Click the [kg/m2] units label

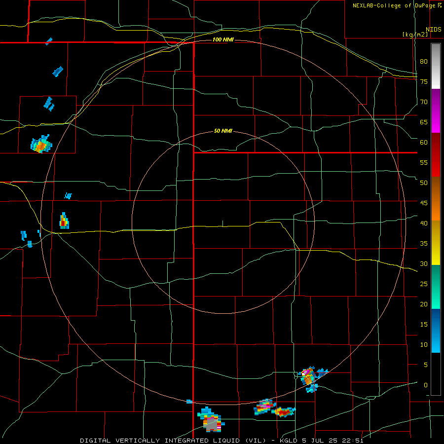pyautogui.click(x=415, y=35)
